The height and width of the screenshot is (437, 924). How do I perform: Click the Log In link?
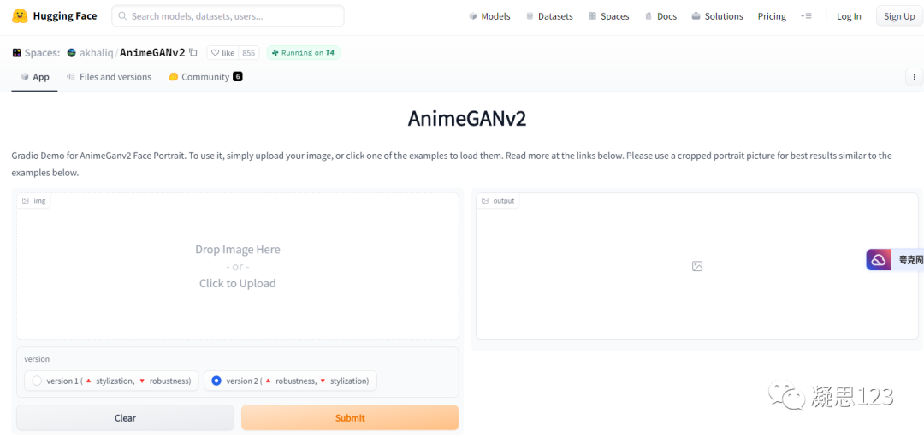click(x=849, y=16)
